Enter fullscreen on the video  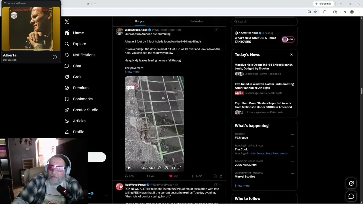(180, 168)
